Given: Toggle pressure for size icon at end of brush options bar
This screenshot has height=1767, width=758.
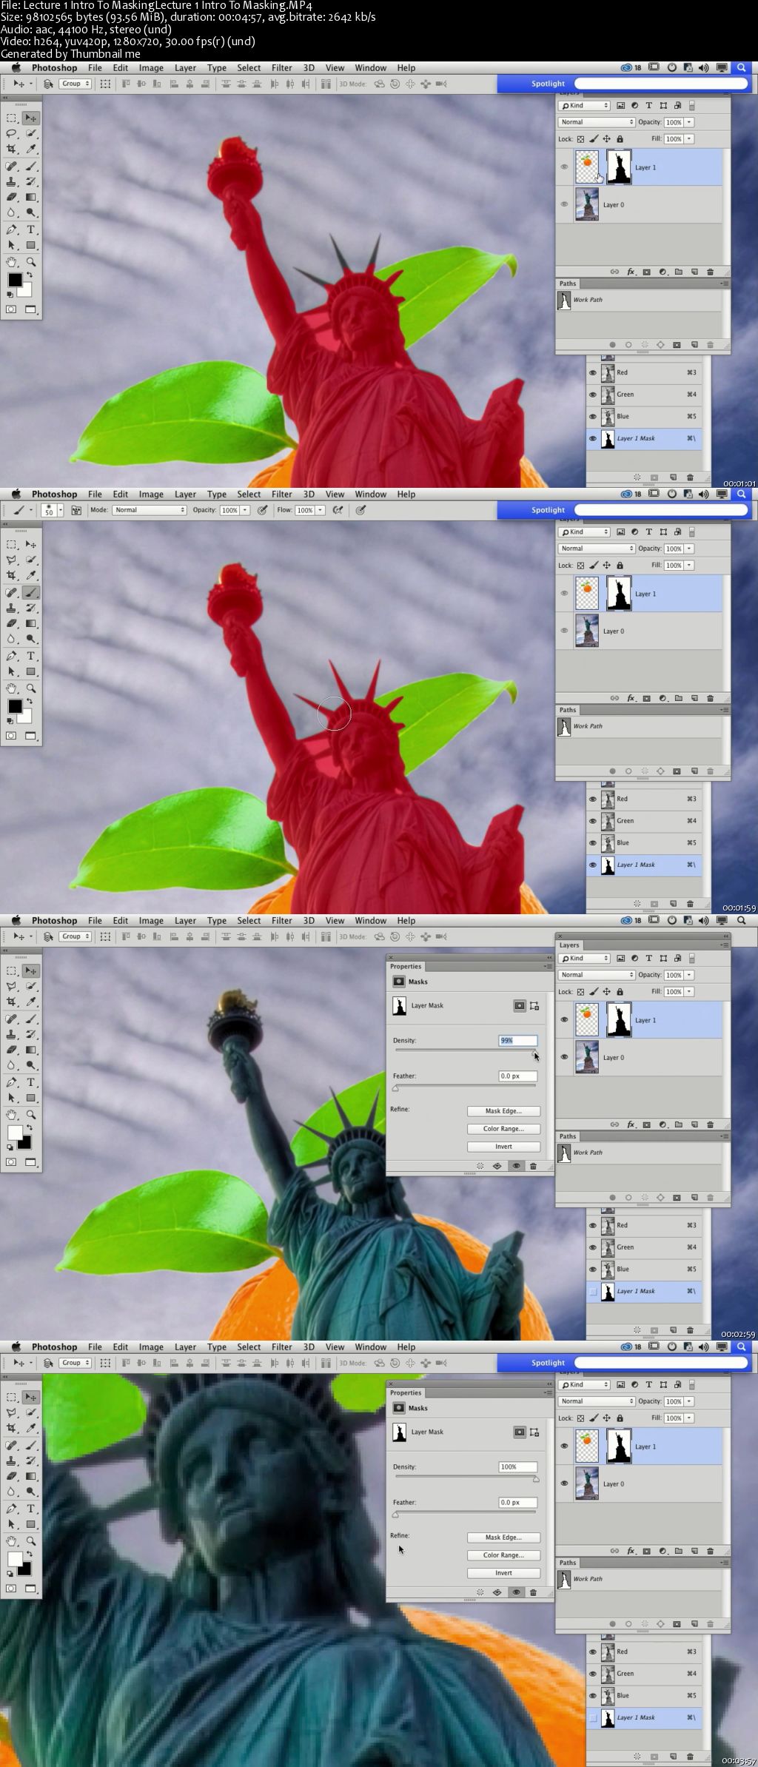Looking at the screenshot, I should (x=360, y=510).
